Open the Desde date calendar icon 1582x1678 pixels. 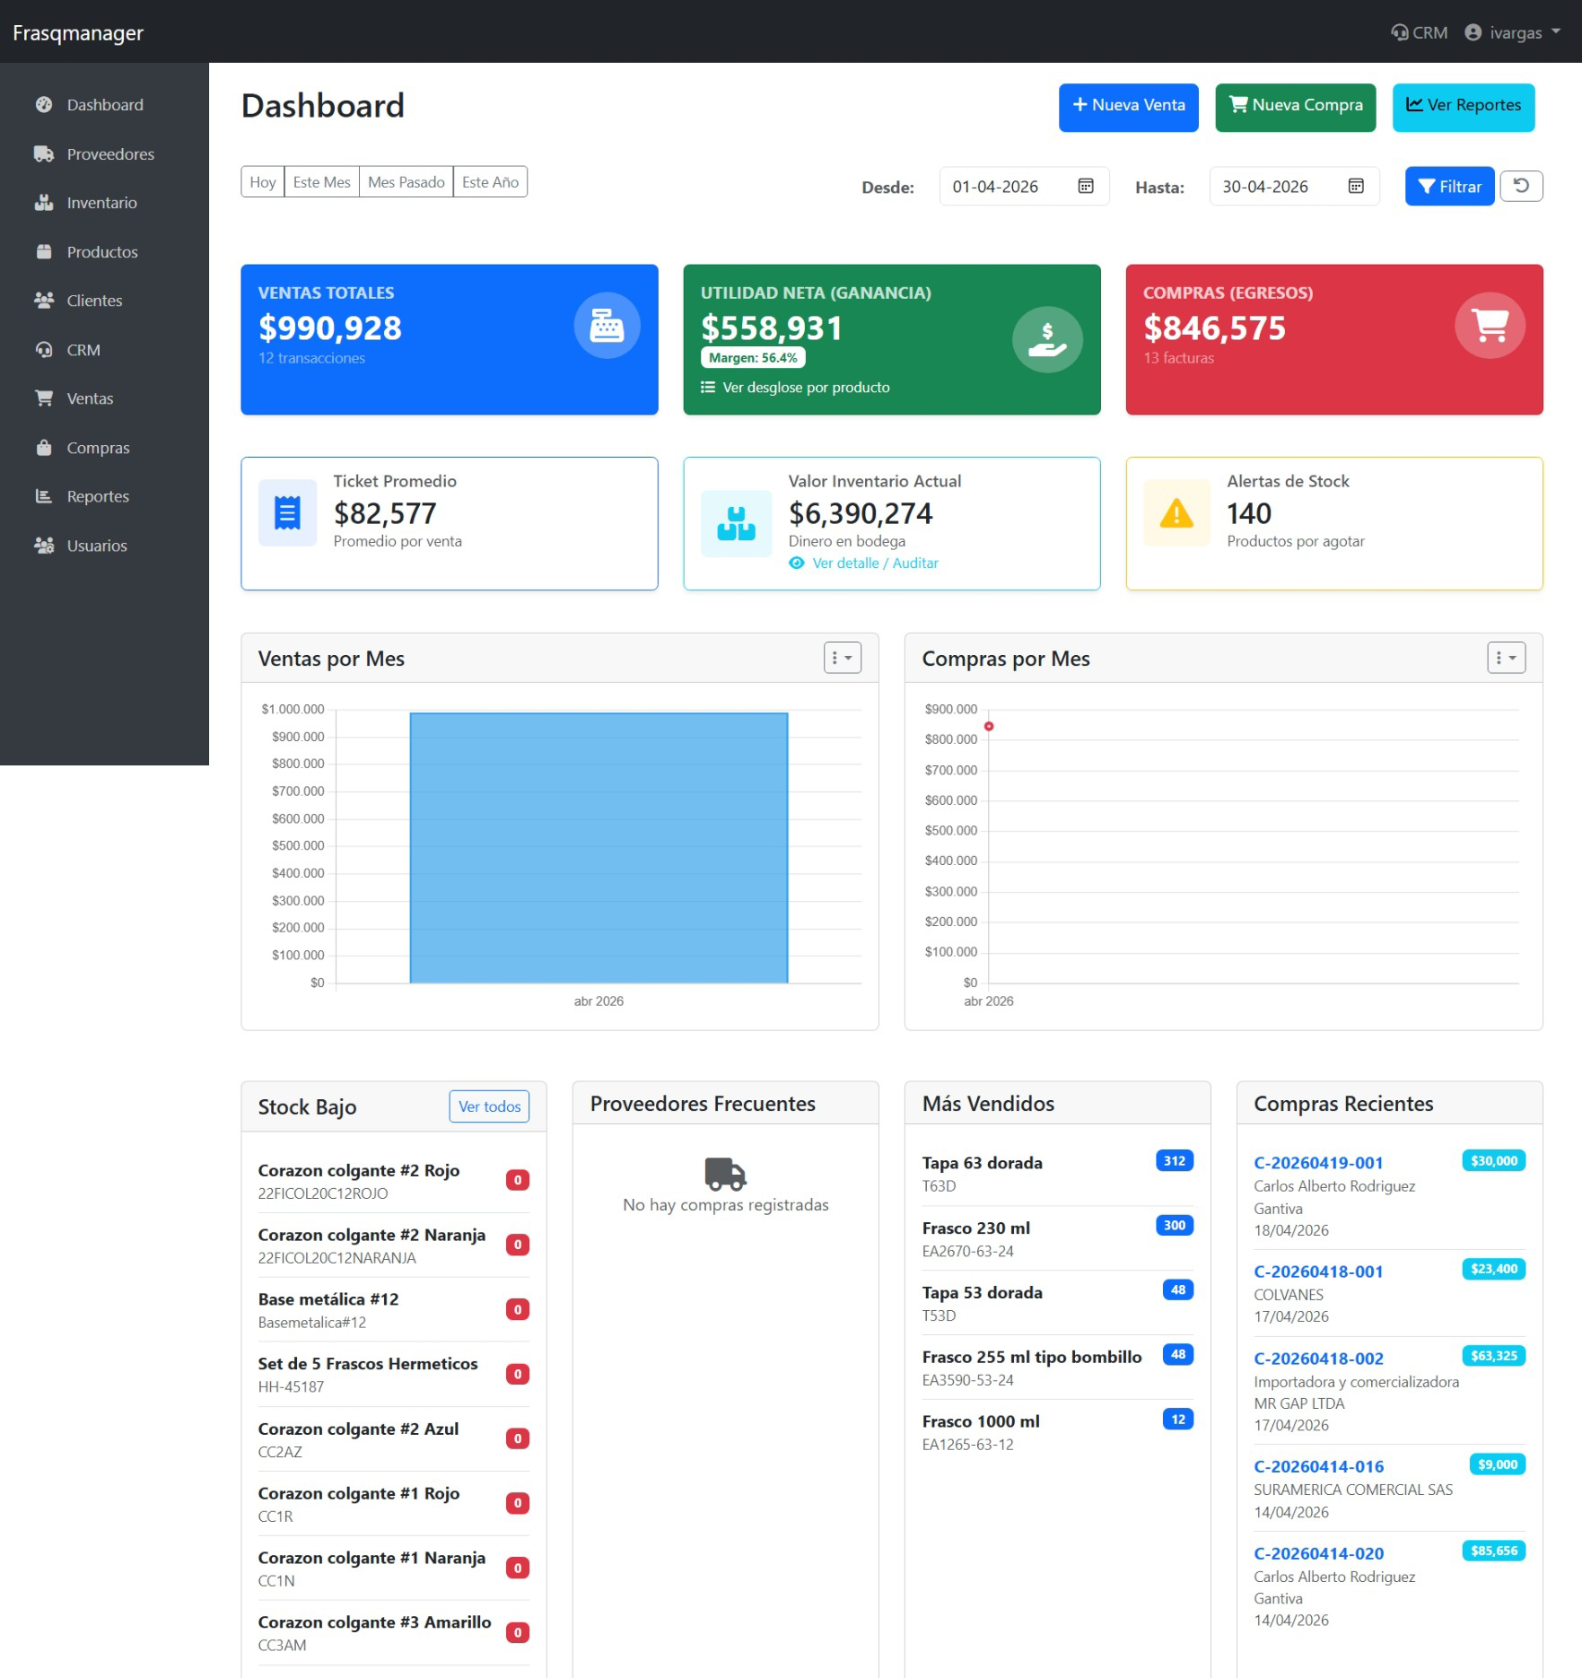click(x=1085, y=186)
